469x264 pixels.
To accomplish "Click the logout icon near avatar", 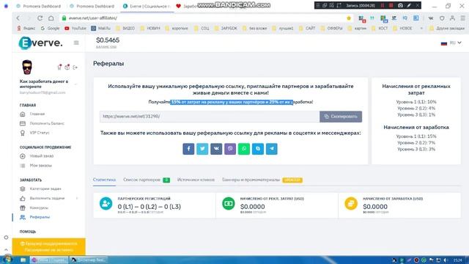I will pyautogui.click(x=75, y=67).
